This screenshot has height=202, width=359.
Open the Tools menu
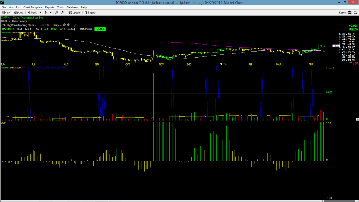coord(60,7)
